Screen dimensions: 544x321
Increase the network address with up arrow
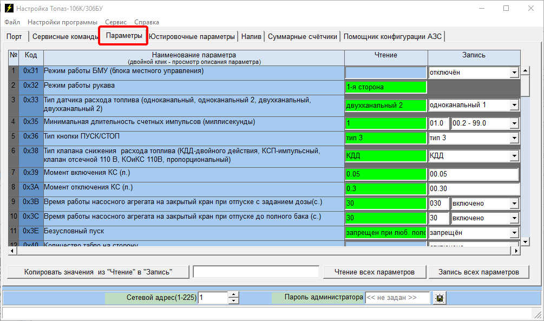(x=233, y=294)
